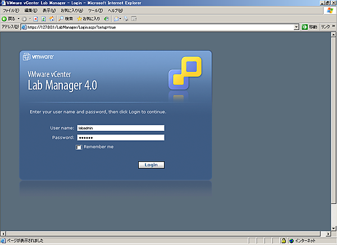
Task: Open the Search (検索) toolbar button
Action: point(66,19)
